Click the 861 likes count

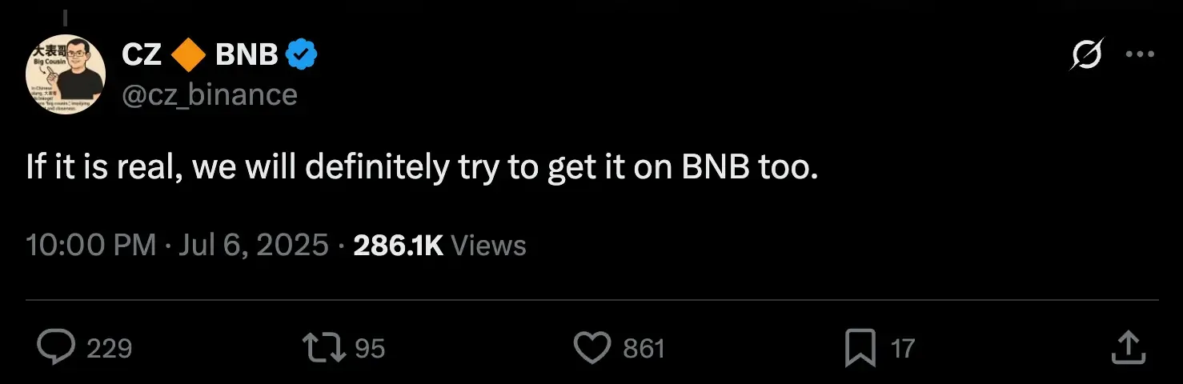click(644, 349)
